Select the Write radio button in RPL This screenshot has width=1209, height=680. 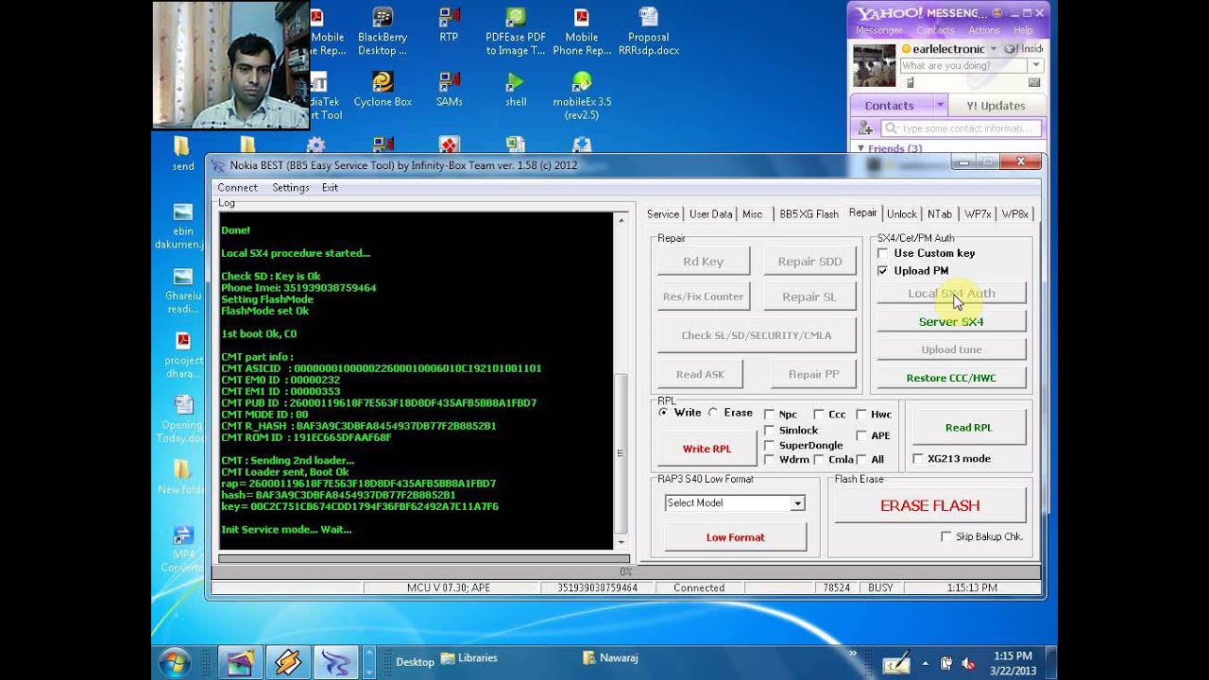[664, 413]
